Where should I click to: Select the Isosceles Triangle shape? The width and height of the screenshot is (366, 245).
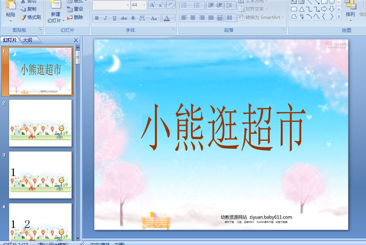301,9
